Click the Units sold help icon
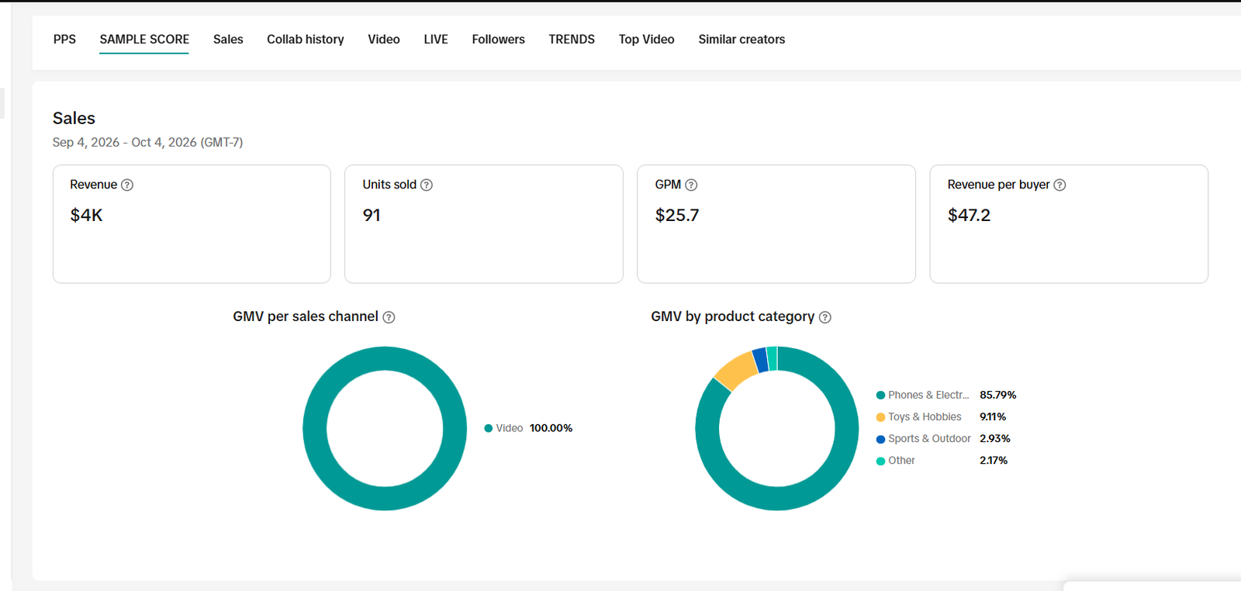Screen dimensions: 1241x591 pos(427,185)
